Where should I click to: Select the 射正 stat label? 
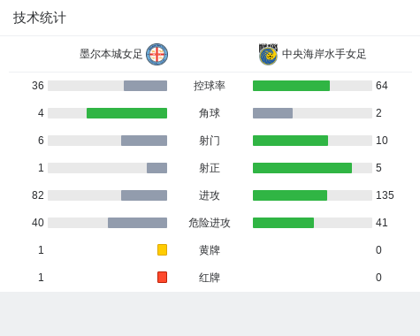[x=210, y=168]
